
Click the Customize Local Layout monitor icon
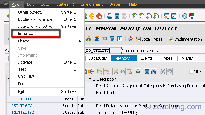click(x=192, y=16)
